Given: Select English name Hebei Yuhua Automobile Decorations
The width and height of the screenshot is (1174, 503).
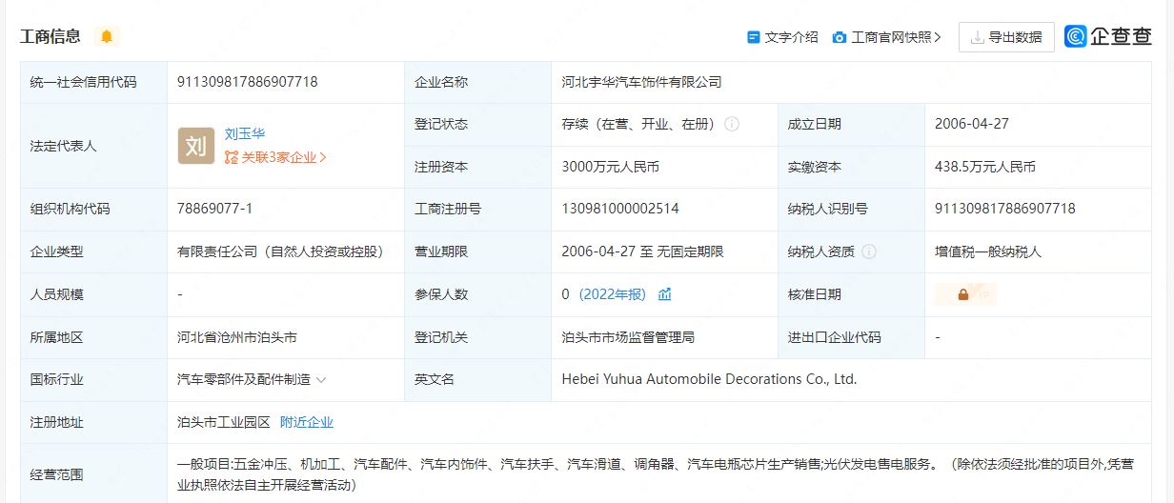Looking at the screenshot, I should [710, 379].
